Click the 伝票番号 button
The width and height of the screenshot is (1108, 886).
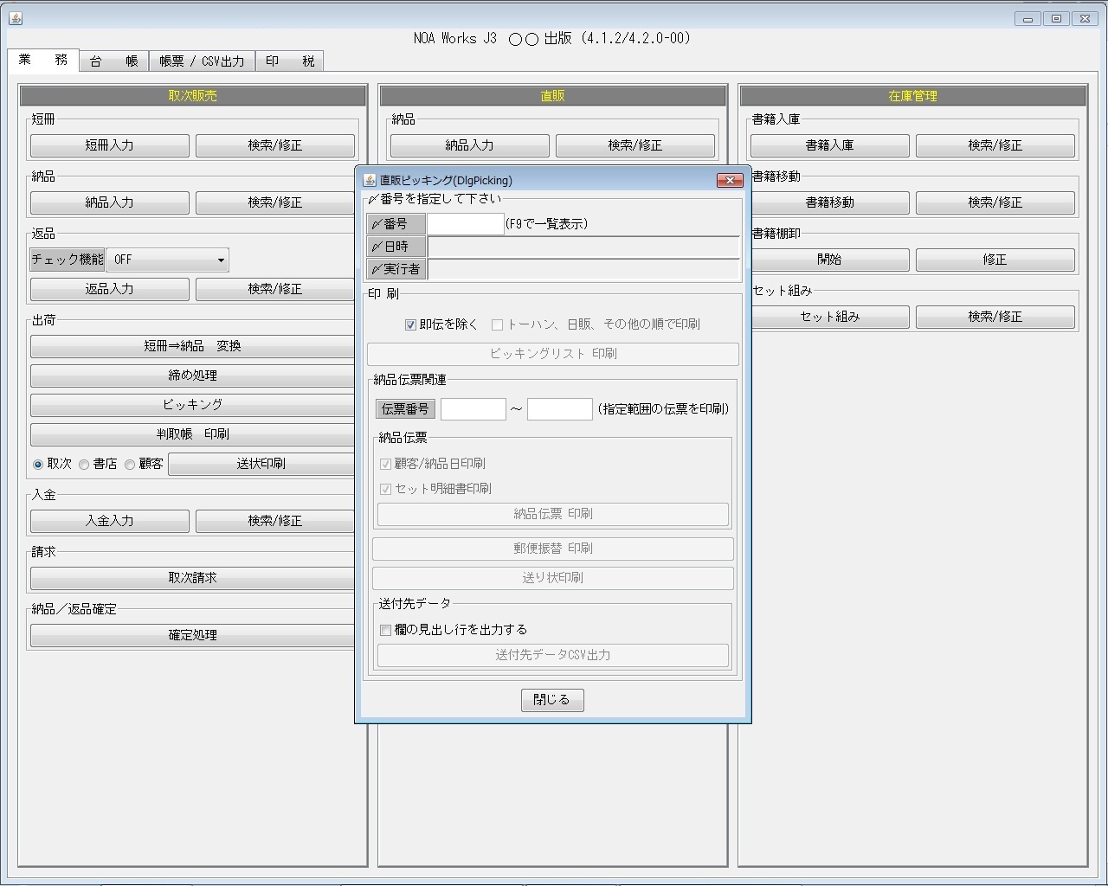point(405,409)
